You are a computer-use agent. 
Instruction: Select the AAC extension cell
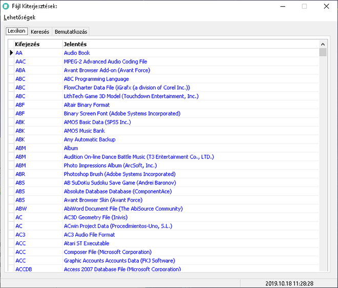click(x=38, y=61)
